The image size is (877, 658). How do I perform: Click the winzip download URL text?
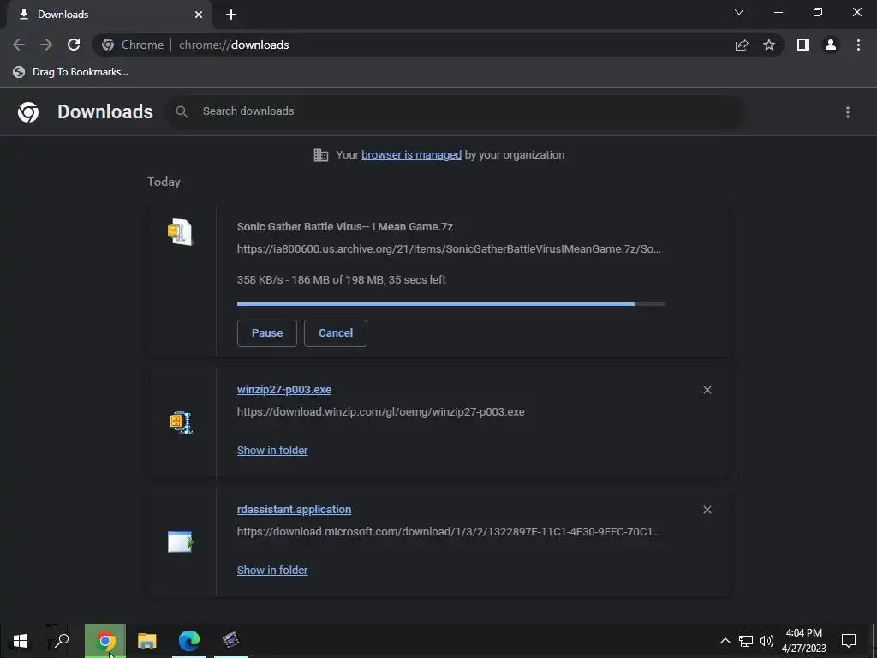(x=381, y=412)
